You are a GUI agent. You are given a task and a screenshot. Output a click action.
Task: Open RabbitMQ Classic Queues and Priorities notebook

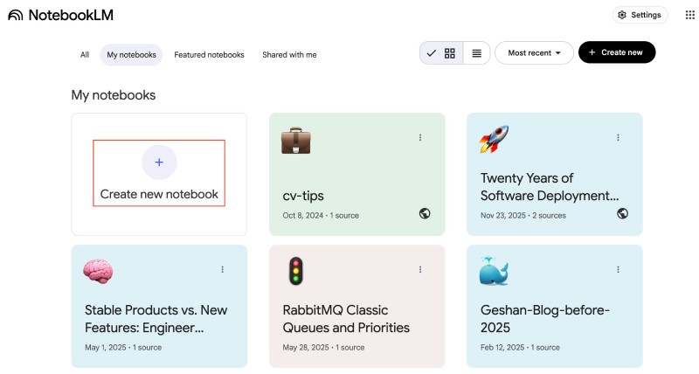click(346, 319)
